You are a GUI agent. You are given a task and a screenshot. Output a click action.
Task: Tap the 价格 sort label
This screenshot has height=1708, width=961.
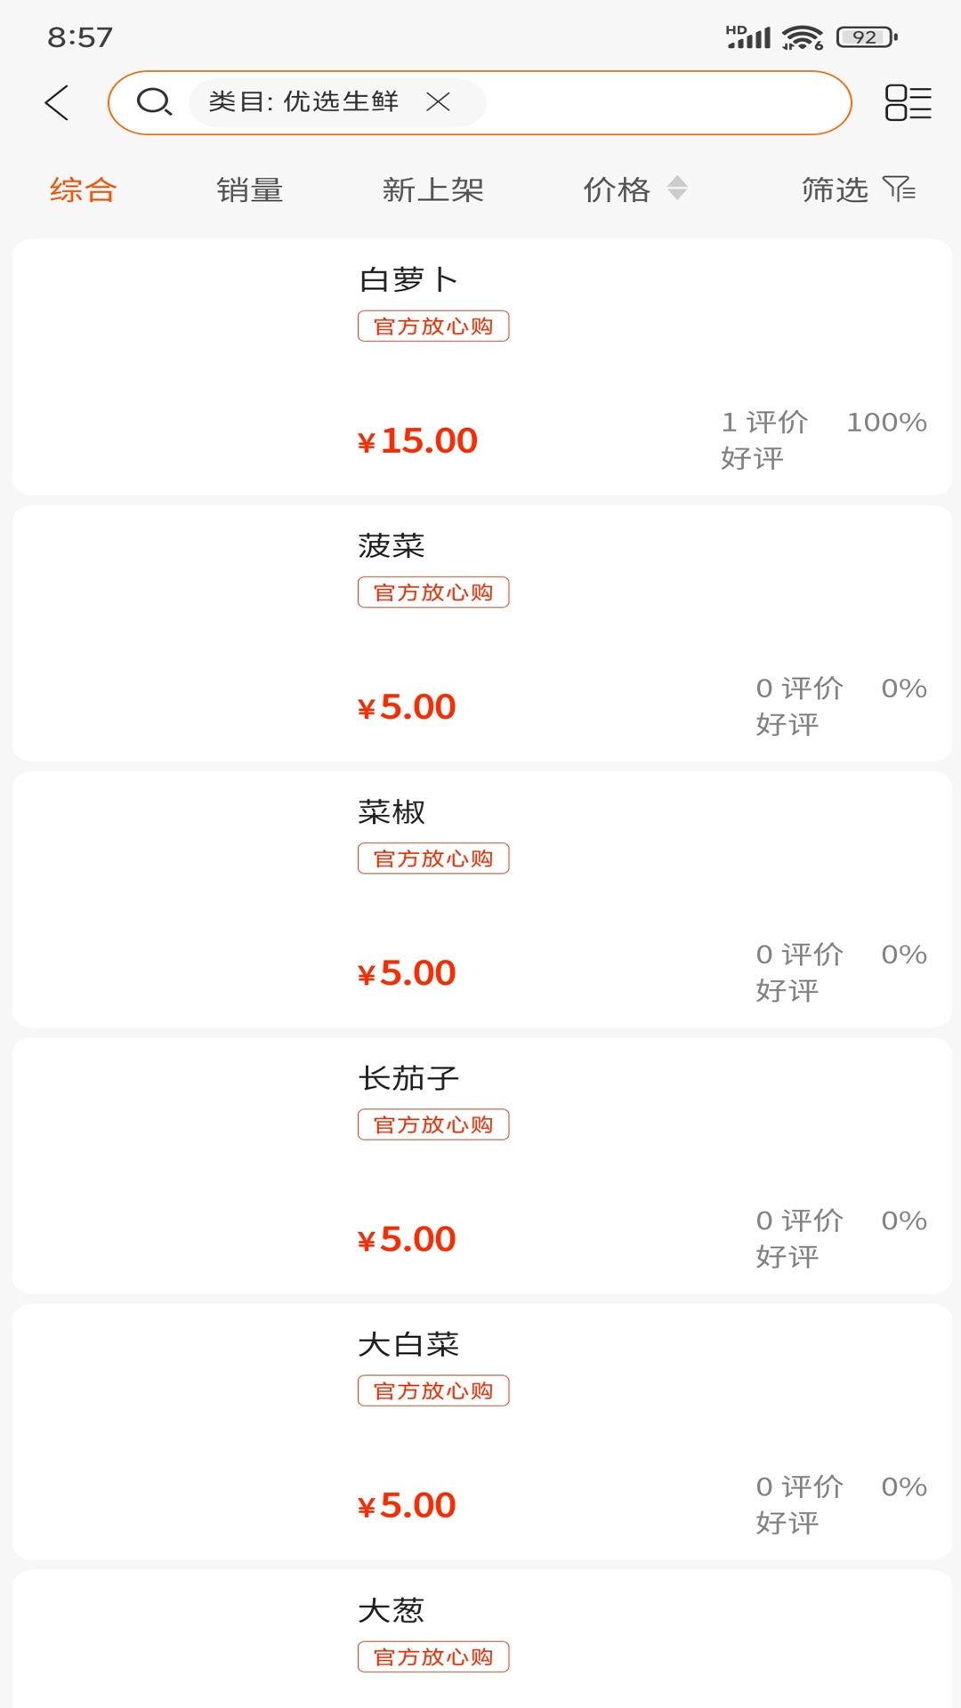pos(617,189)
